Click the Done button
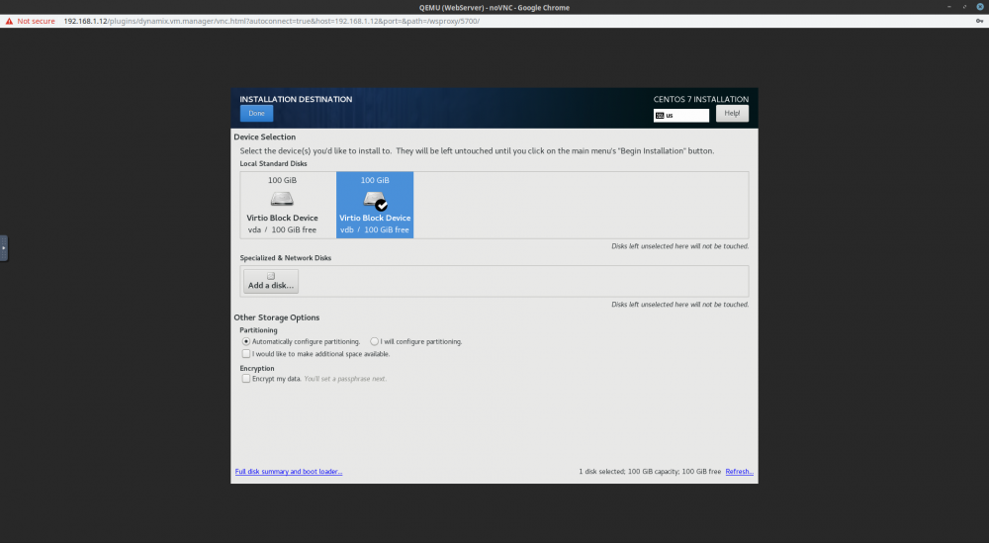The image size is (989, 543). [x=256, y=114]
